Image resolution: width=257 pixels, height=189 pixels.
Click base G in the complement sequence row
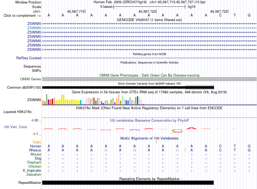click(249, 15)
